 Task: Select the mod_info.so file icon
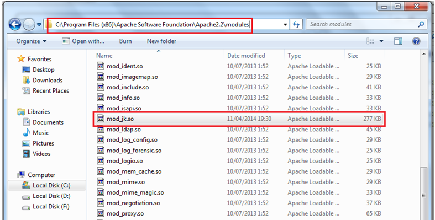[101, 98]
